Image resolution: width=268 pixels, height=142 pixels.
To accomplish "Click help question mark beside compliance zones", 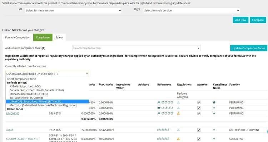I will (x=44, y=48).
